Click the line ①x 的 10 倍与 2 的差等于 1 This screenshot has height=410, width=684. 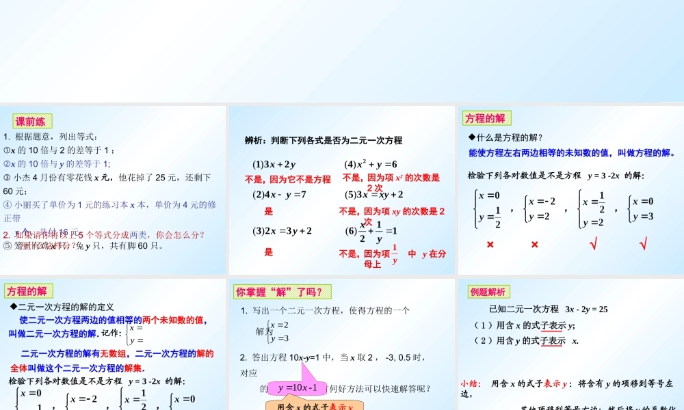coord(59,150)
